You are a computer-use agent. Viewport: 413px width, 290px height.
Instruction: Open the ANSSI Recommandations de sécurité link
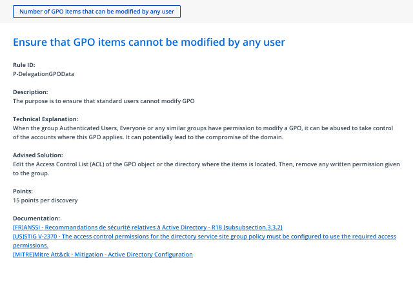click(x=148, y=227)
